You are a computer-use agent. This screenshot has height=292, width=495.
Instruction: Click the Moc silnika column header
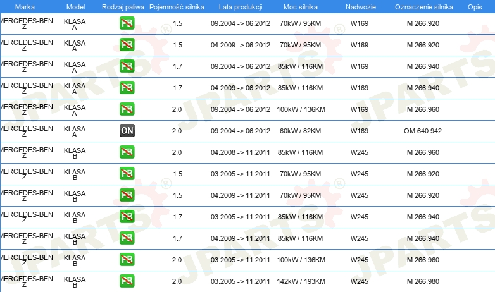click(x=301, y=7)
